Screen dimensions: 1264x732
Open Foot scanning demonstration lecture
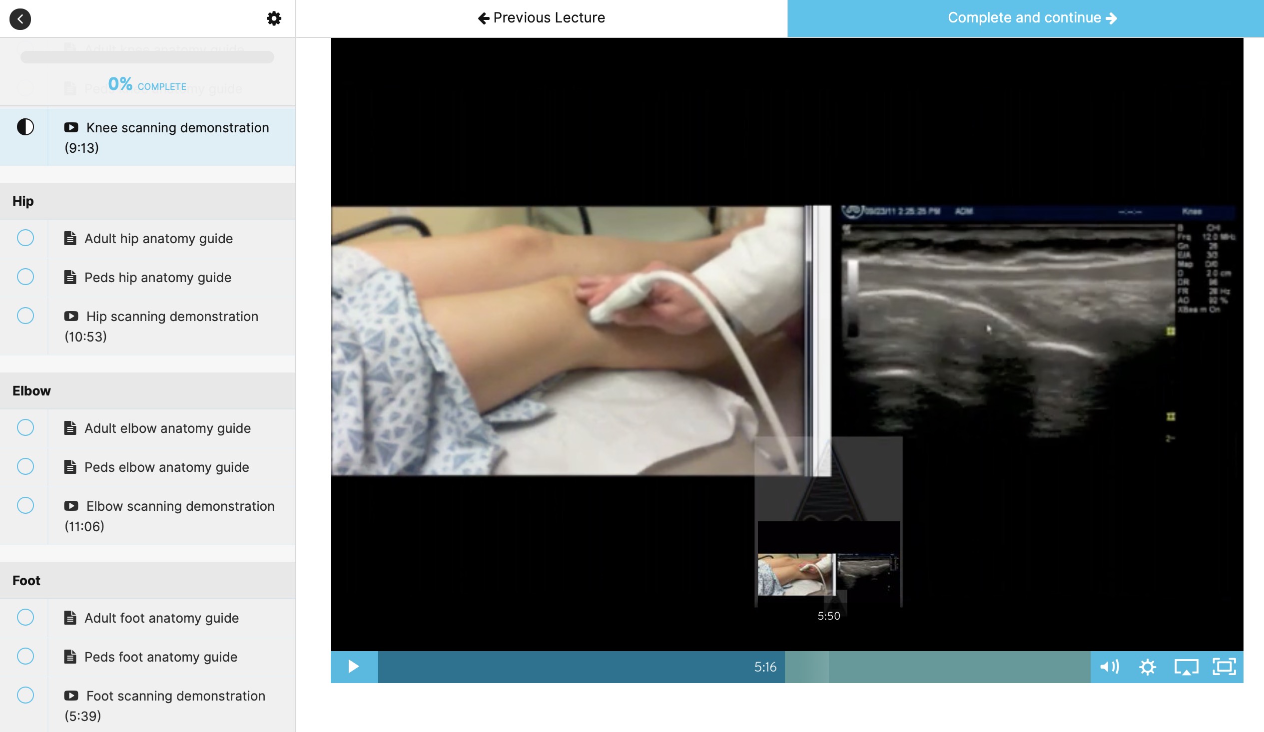tap(175, 696)
